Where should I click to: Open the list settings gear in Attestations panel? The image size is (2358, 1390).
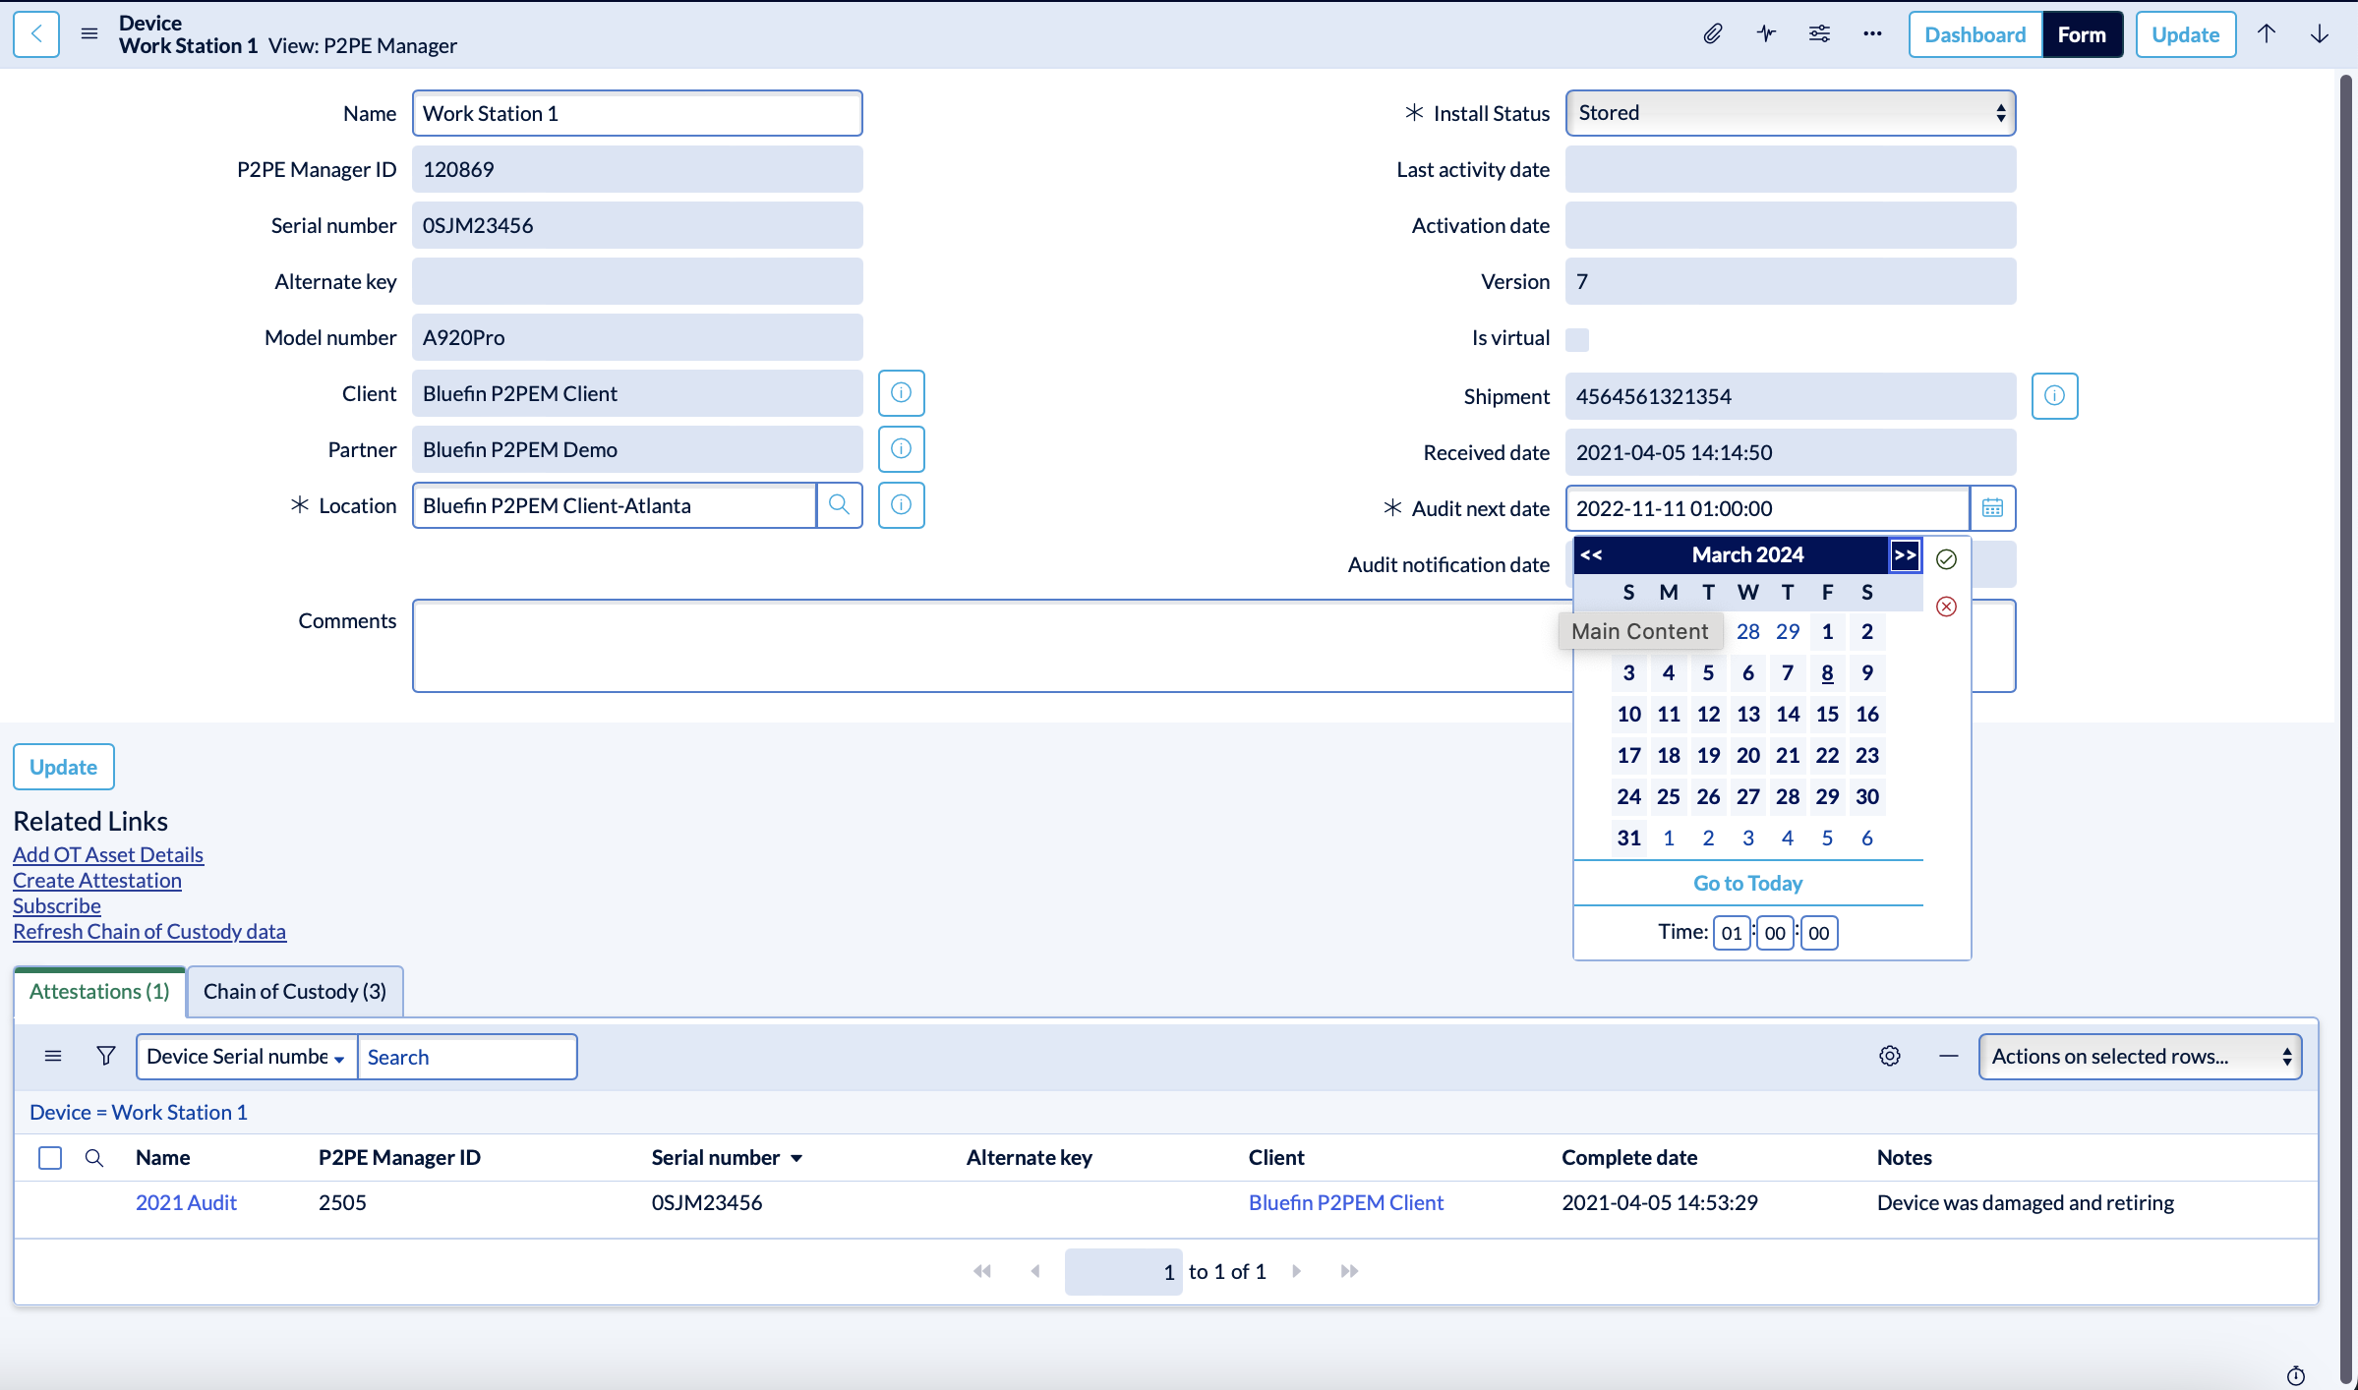(1888, 1055)
